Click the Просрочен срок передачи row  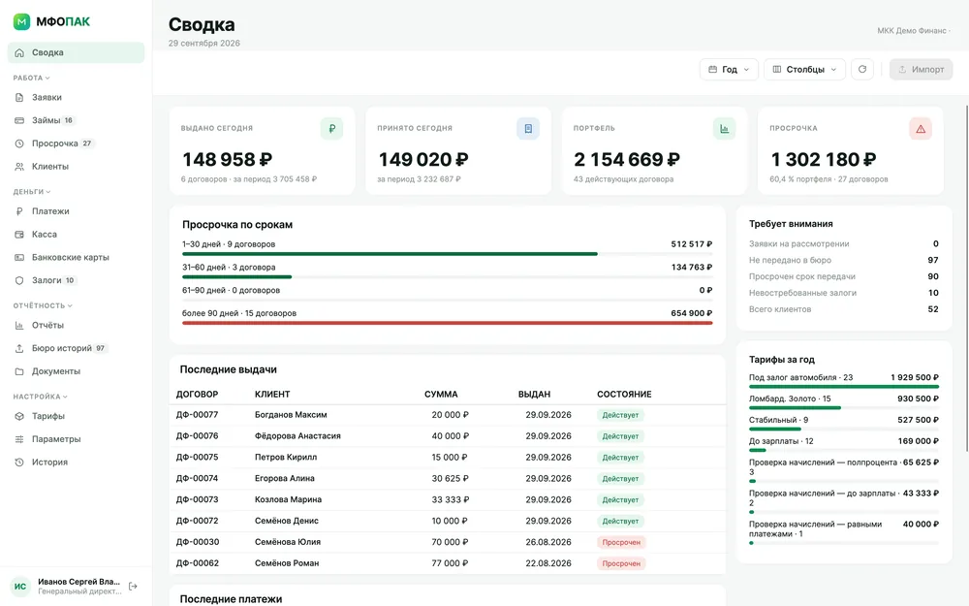844,276
